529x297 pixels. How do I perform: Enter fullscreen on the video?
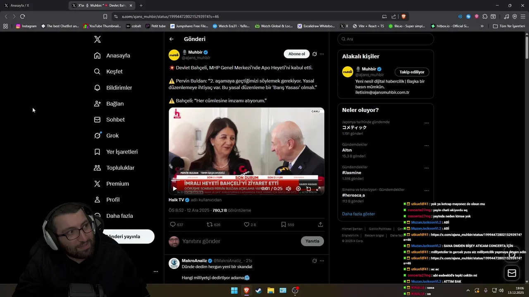(318, 189)
